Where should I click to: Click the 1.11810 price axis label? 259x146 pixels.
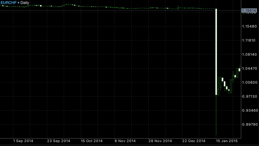[249, 40]
